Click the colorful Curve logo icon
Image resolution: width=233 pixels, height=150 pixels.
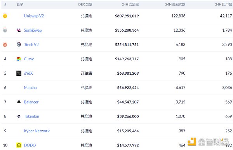[19, 59]
